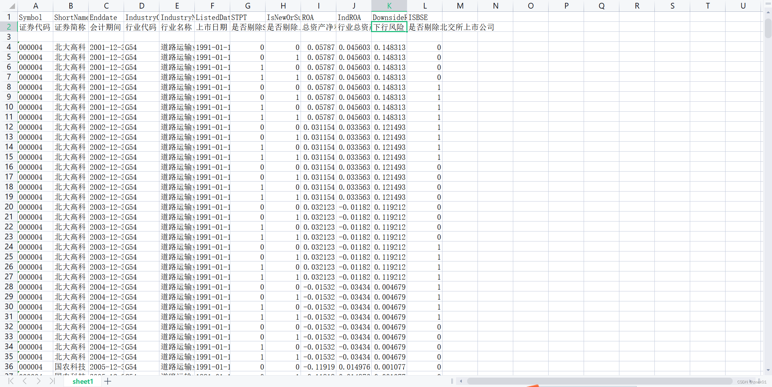
Task: Select column K header
Action: pos(389,6)
